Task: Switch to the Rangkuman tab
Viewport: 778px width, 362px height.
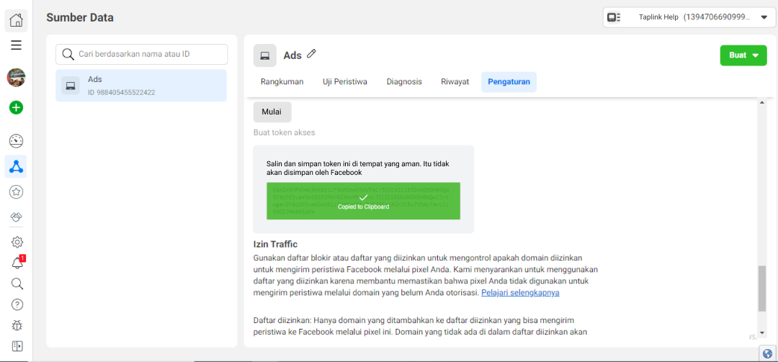Action: pyautogui.click(x=282, y=82)
